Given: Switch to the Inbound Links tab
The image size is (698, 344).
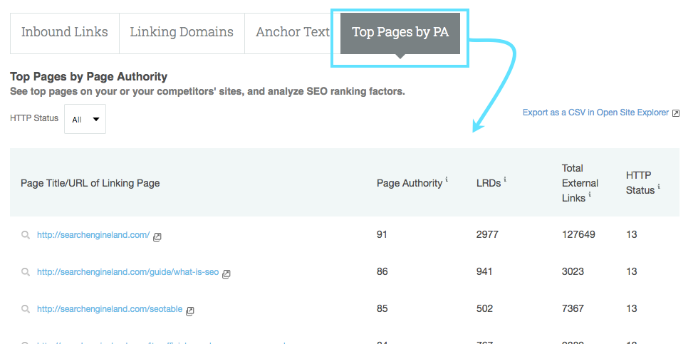Looking at the screenshot, I should pyautogui.click(x=65, y=33).
